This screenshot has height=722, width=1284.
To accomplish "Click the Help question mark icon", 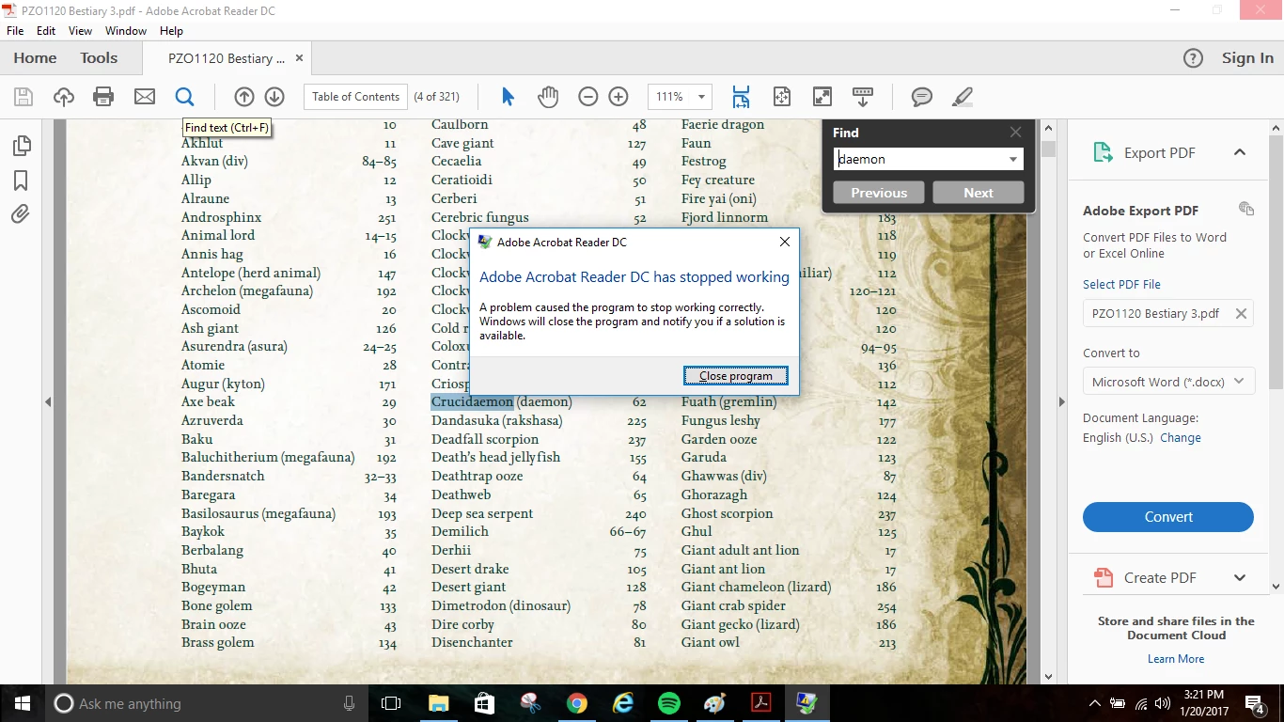I will [1193, 58].
